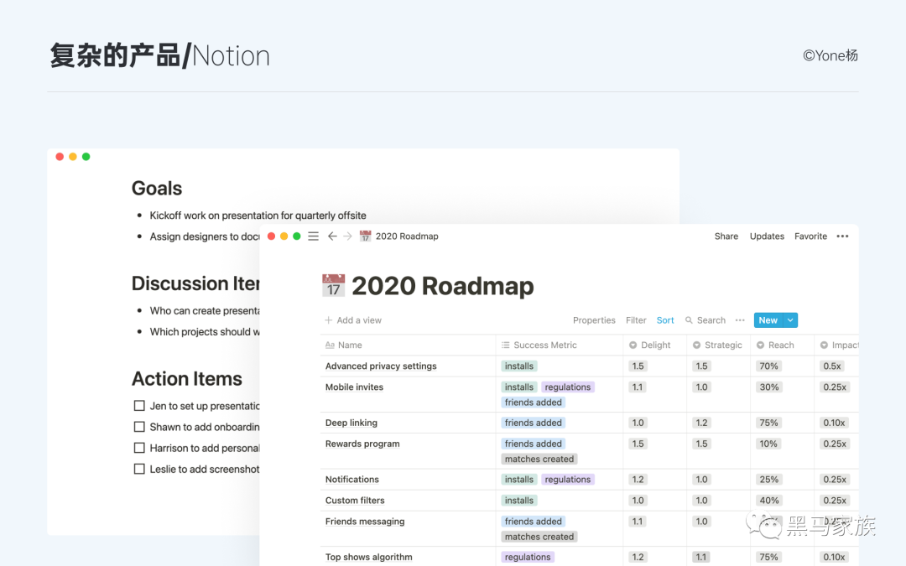Click the Strategic column select icon
The height and width of the screenshot is (566, 906).
coord(697,345)
